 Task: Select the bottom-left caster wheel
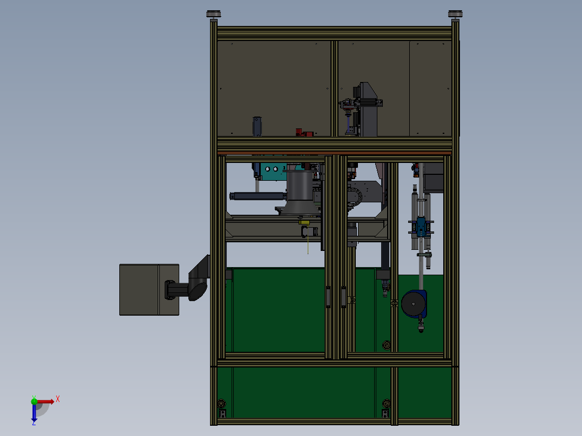tap(221, 404)
